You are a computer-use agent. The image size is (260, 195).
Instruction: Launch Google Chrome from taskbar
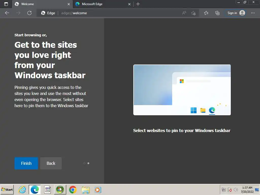click(73, 189)
